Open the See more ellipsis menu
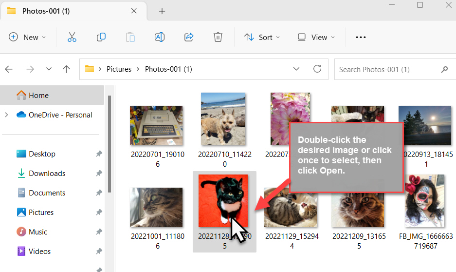 point(361,37)
